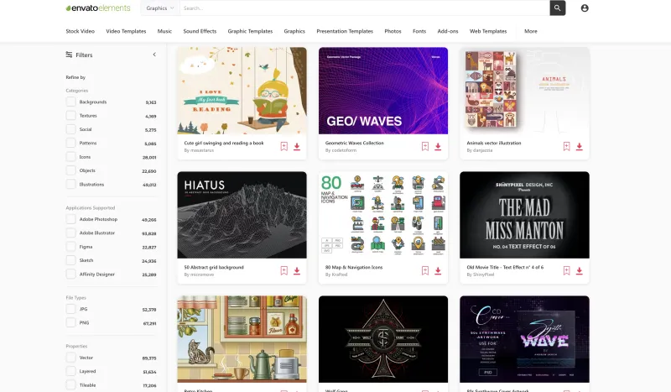Download Animals vector illustration
The width and height of the screenshot is (671, 392).
point(579,147)
